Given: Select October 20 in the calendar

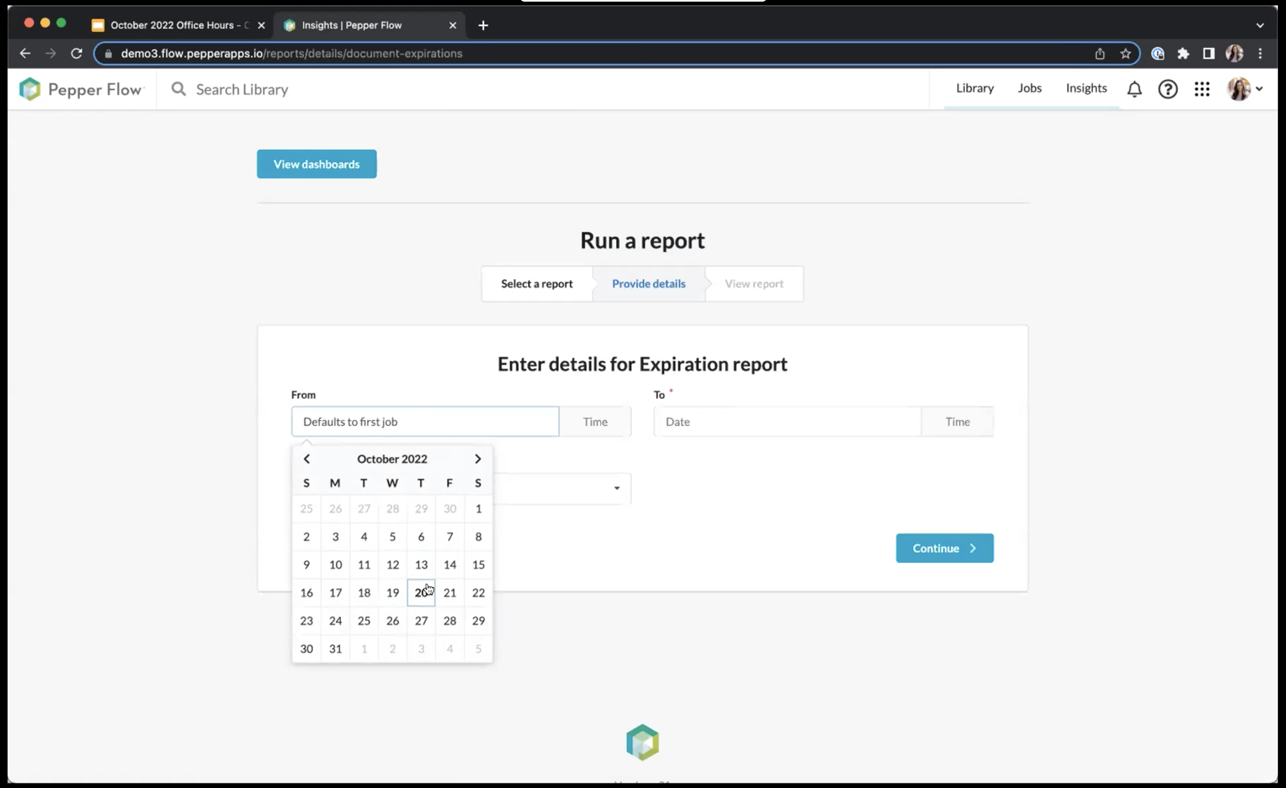Looking at the screenshot, I should (421, 593).
